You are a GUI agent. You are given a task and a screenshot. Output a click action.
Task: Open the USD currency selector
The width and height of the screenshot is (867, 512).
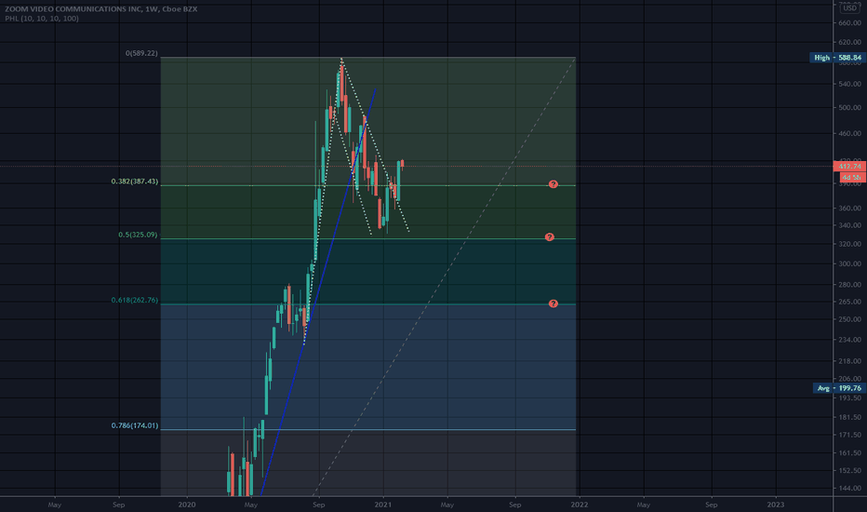click(849, 7)
